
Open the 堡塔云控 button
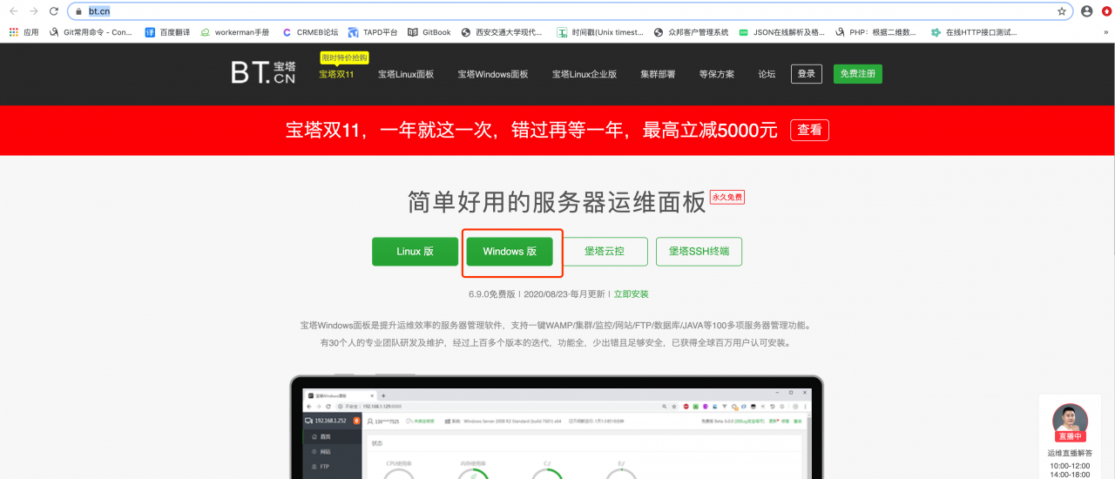point(605,252)
